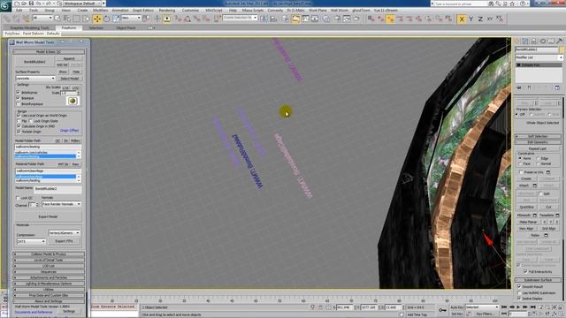Click the Export VTFs button
This screenshot has height=318, width=566.
65,241
